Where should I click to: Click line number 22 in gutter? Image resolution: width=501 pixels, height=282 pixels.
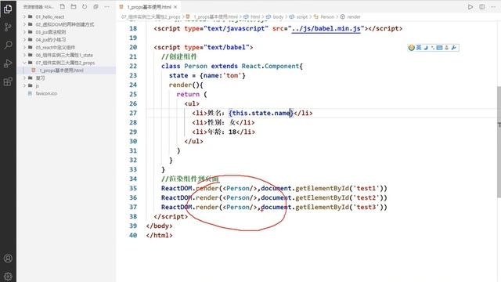[x=133, y=66]
